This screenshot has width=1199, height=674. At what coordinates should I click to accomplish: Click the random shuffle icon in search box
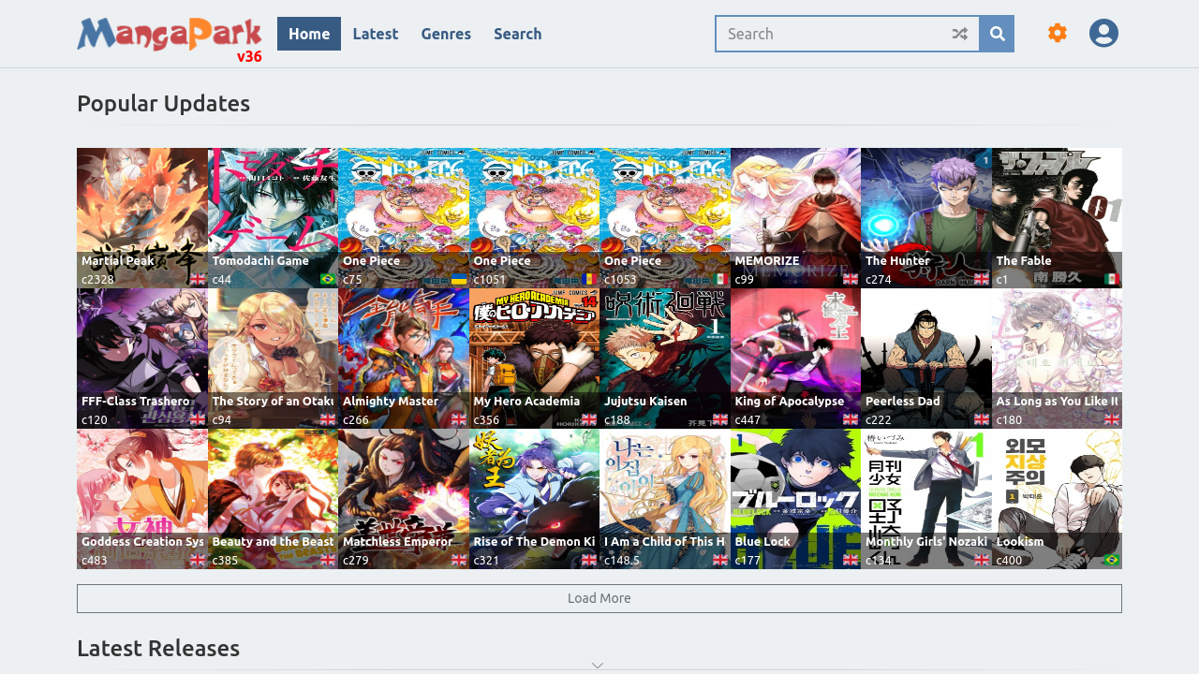[x=959, y=34]
